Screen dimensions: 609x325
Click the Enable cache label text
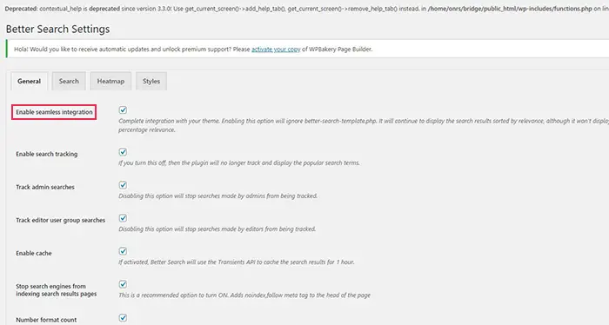[x=34, y=253]
